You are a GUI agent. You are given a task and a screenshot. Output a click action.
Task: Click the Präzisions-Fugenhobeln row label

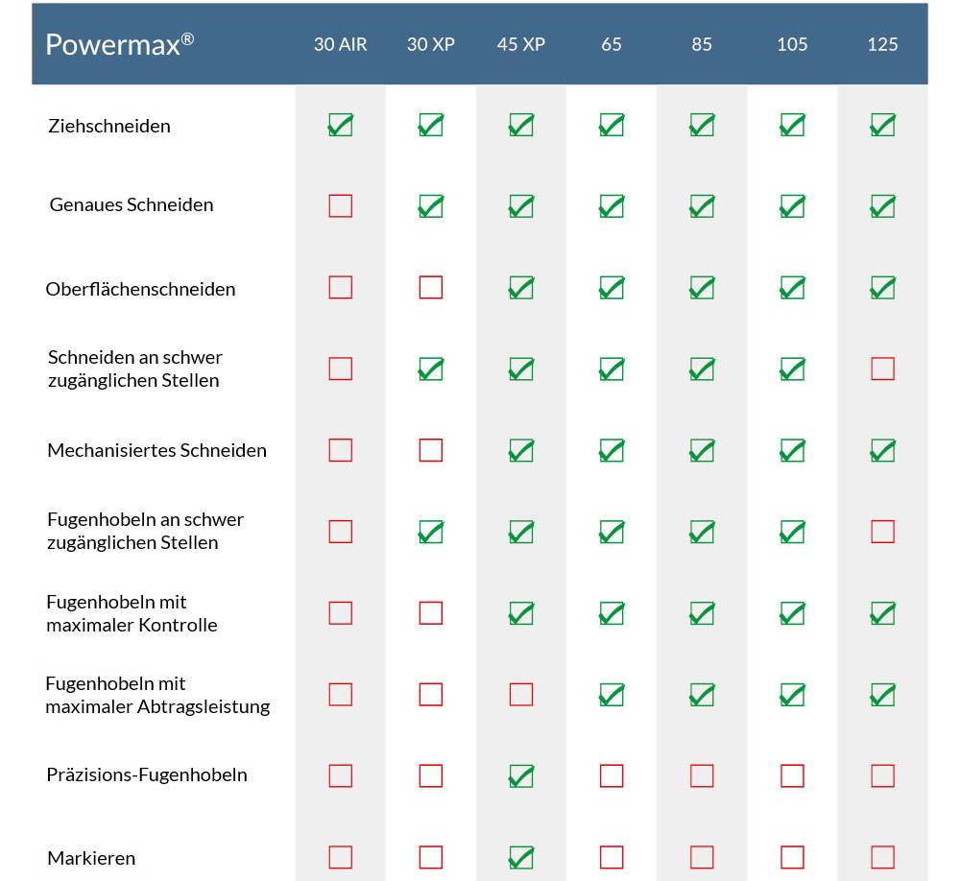(147, 774)
